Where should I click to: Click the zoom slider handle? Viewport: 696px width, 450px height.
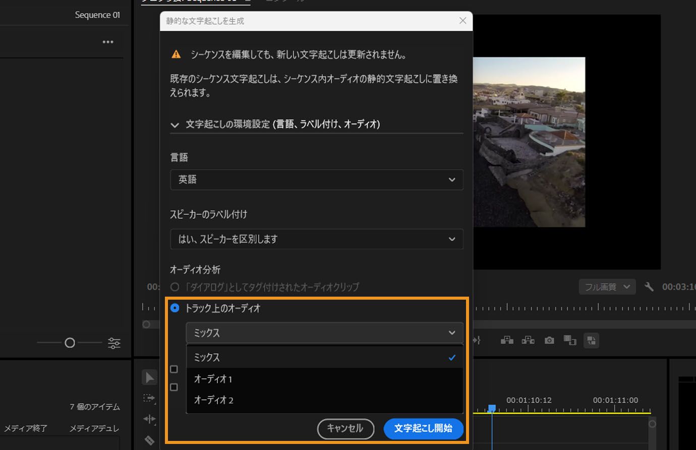(x=69, y=343)
